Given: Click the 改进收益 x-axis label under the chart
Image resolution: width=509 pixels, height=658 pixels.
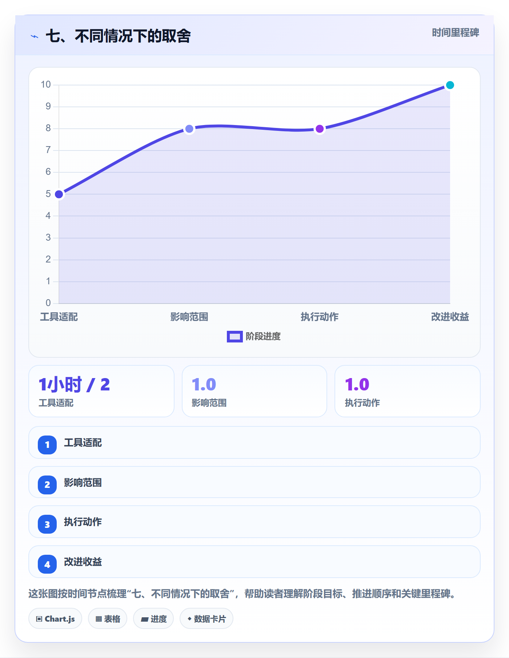Looking at the screenshot, I should tap(450, 317).
